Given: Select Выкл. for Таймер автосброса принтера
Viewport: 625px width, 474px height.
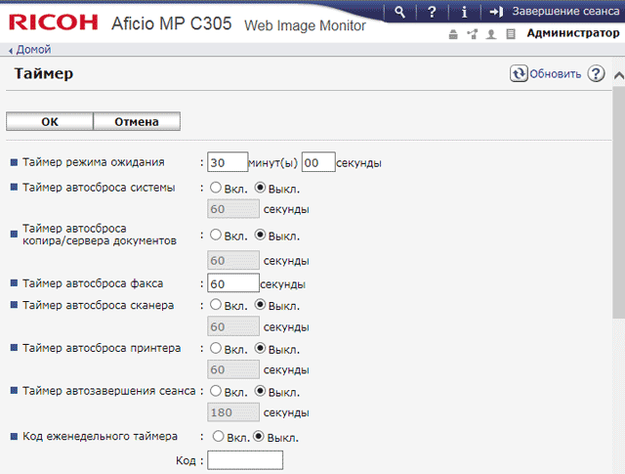Looking at the screenshot, I should pyautogui.click(x=260, y=348).
